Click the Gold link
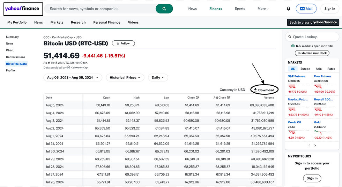 [x=317, y=122]
